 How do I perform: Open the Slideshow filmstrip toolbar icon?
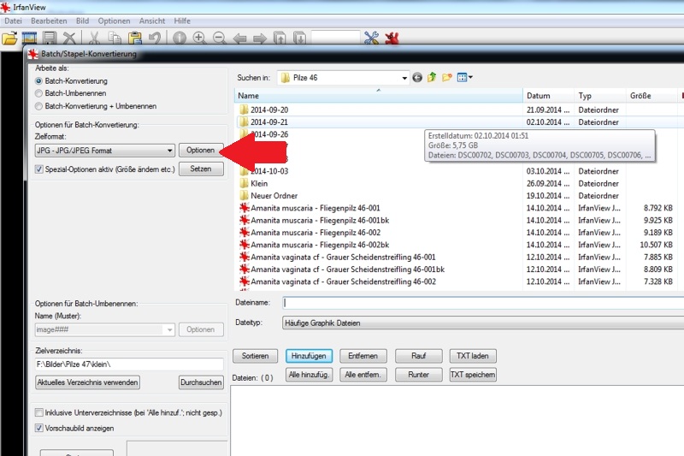(29, 38)
